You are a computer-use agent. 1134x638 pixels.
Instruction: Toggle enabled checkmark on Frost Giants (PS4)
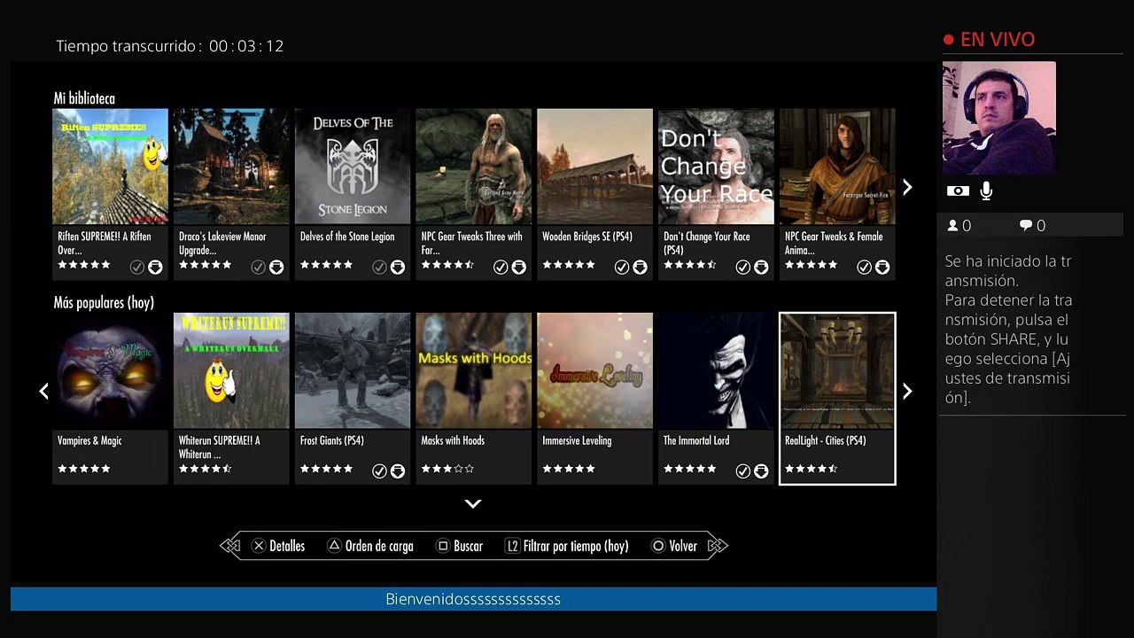point(379,471)
